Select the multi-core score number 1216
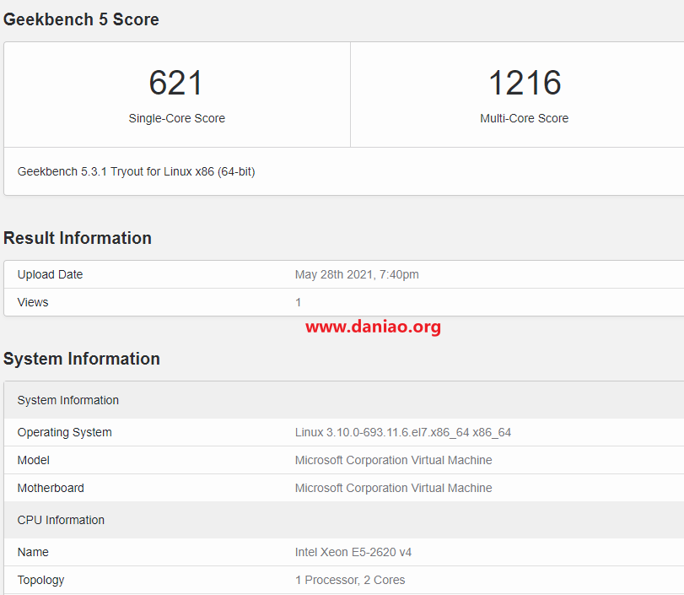This screenshot has width=684, height=595. [x=524, y=83]
